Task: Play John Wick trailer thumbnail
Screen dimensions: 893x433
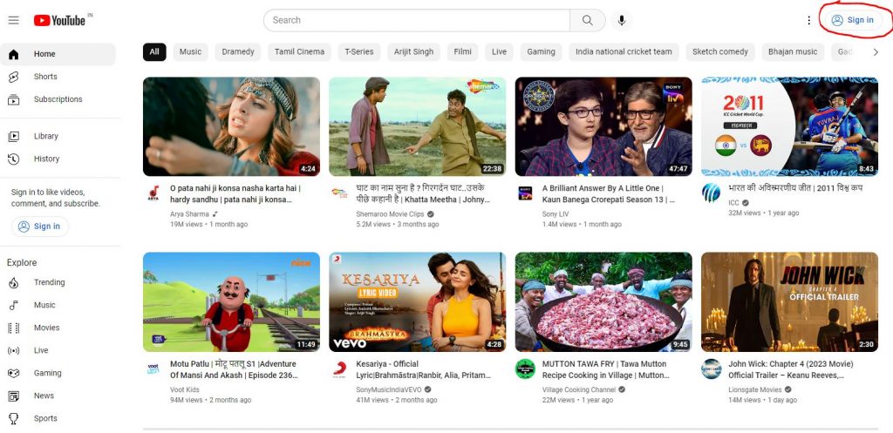Action: (x=789, y=302)
